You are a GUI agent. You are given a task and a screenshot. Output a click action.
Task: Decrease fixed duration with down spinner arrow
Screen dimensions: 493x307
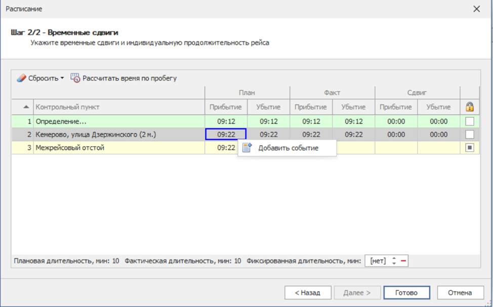(x=394, y=264)
